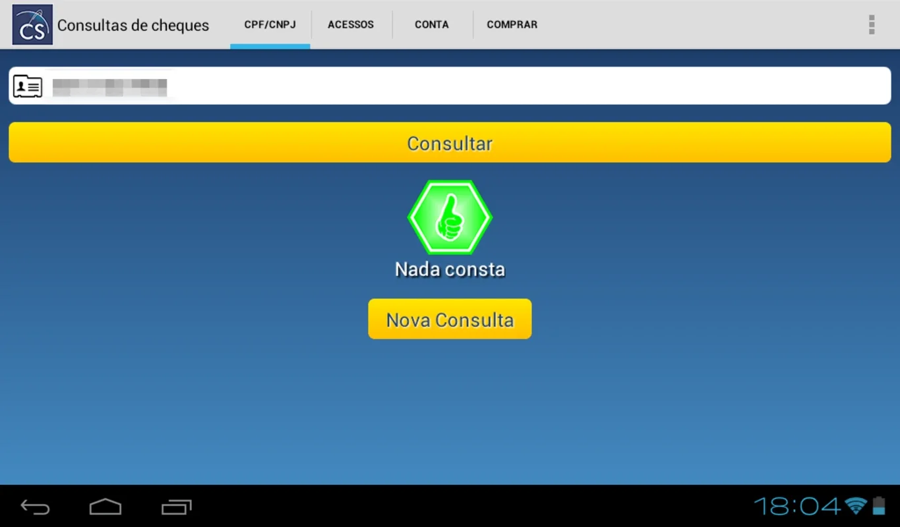
Task: Tap the Android back arrow button
Action: 35,507
